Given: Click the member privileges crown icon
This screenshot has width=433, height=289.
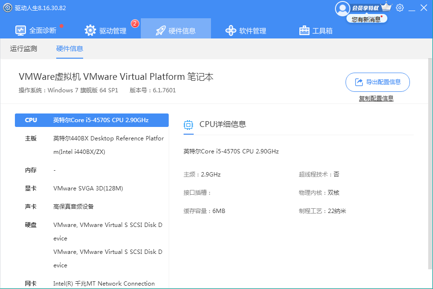Looking at the screenshot, I should coord(386,8).
